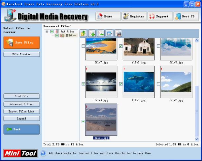Select the JPEG tree label
Screen dimensions: 202x161
[71, 35]
